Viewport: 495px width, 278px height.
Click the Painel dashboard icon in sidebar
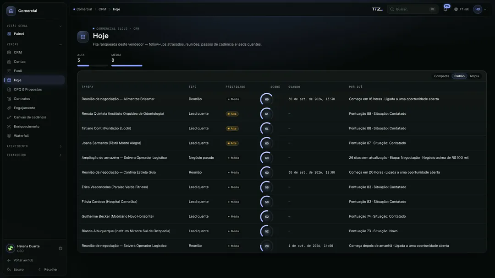tap(9, 34)
